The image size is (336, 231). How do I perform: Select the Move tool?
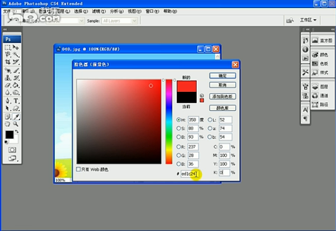click(x=15, y=47)
